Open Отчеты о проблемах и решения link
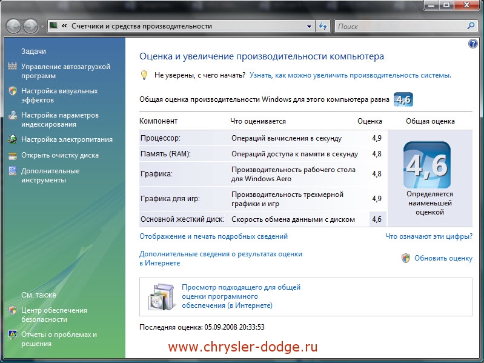 59,339
